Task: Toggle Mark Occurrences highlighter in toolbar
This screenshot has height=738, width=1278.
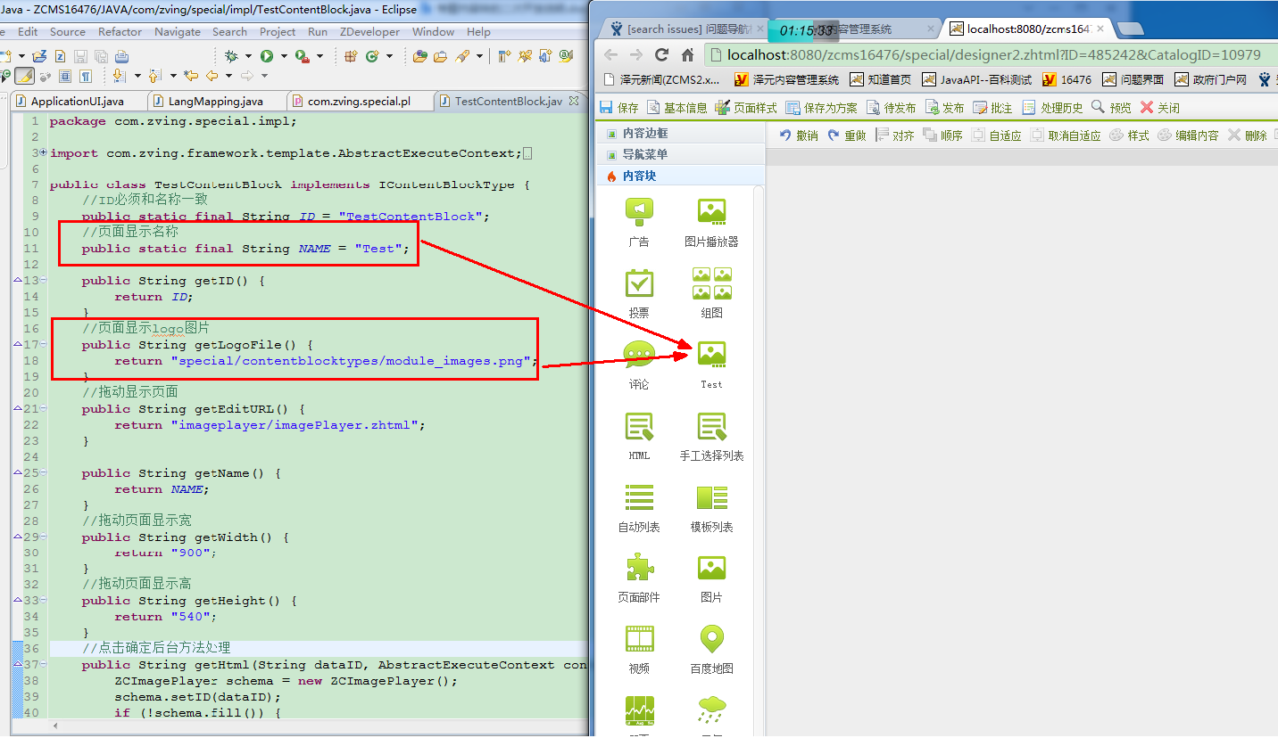Action: click(25, 77)
